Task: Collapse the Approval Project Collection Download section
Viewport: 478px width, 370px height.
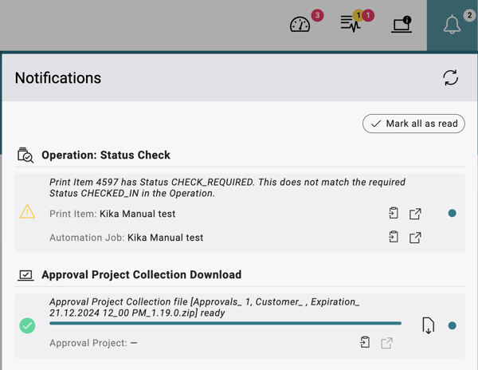Action: pos(141,275)
